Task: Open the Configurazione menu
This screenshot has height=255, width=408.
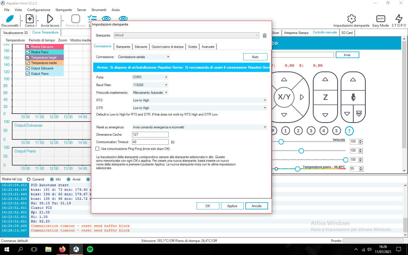Action: (39, 10)
